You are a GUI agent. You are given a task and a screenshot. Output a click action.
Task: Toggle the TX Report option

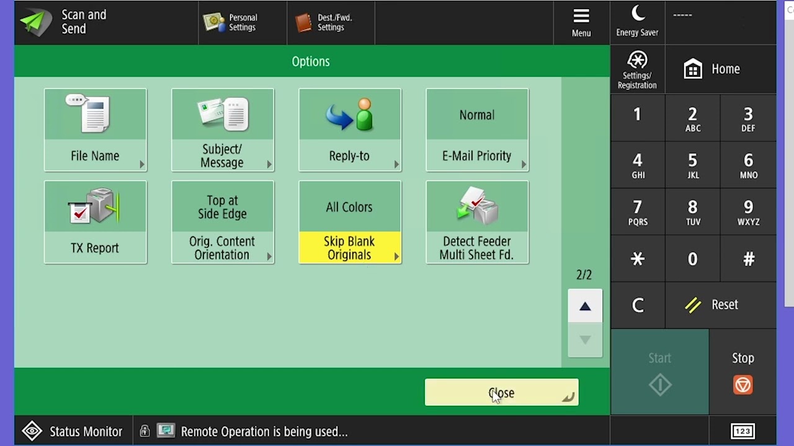click(96, 222)
